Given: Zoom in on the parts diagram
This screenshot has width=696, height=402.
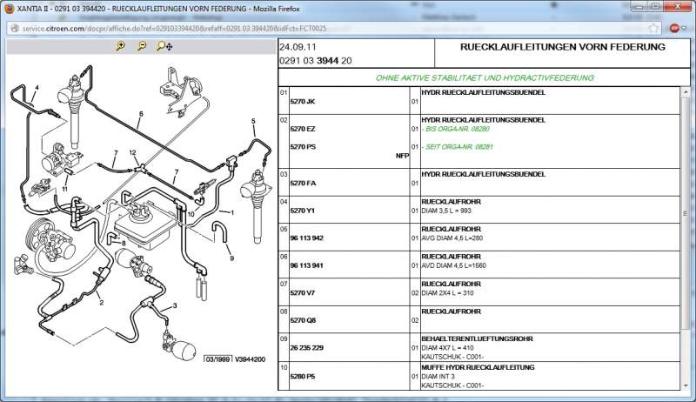Looking at the screenshot, I should tap(120, 46).
